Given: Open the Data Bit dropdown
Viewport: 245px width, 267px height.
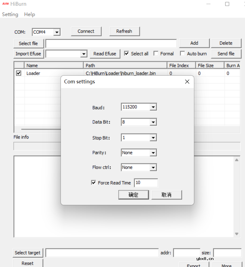Looking at the screenshot, I should tap(153, 122).
